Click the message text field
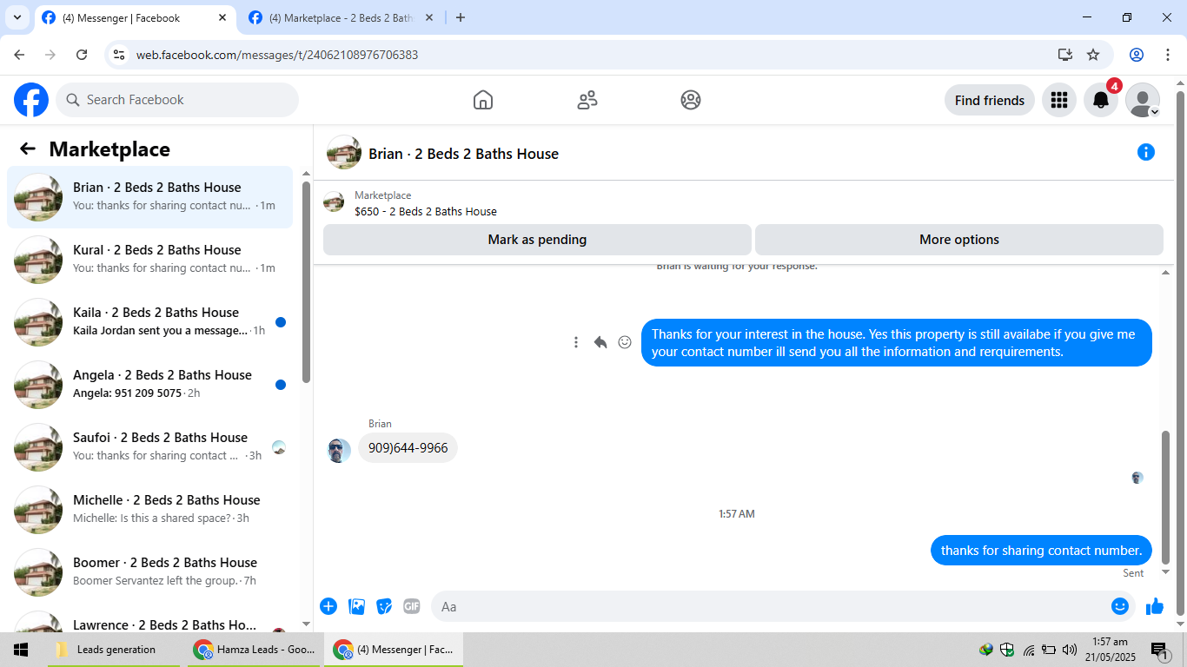Viewport: 1187px width, 667px height. (x=770, y=606)
